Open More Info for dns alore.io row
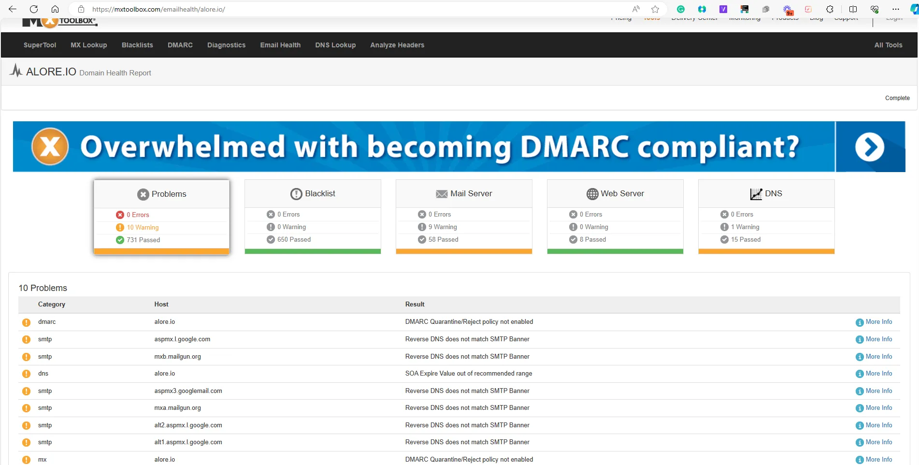This screenshot has width=919, height=465. tap(874, 374)
